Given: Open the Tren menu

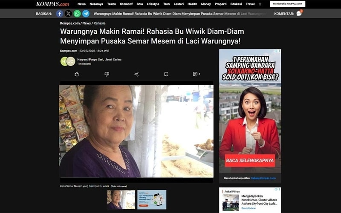Looking at the screenshot, I should tap(166, 4).
